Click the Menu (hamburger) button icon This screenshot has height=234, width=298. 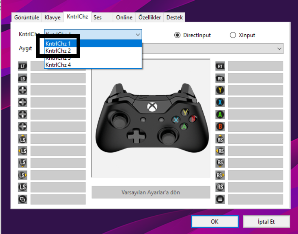[220, 199]
